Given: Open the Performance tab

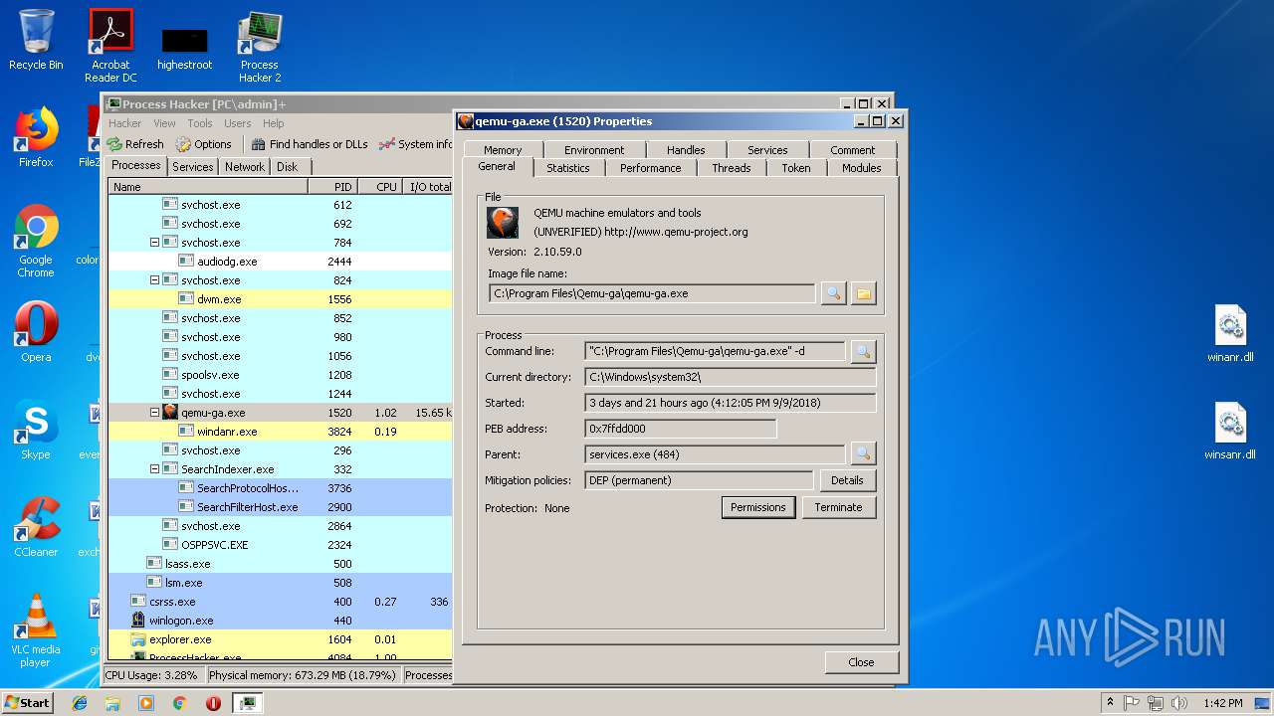Looking at the screenshot, I should (651, 168).
